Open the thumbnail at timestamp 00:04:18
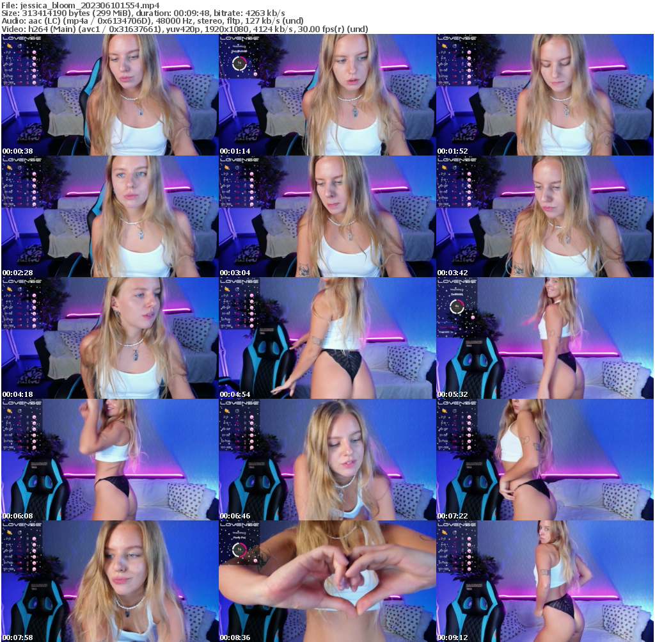The height and width of the screenshot is (642, 655). [x=109, y=336]
